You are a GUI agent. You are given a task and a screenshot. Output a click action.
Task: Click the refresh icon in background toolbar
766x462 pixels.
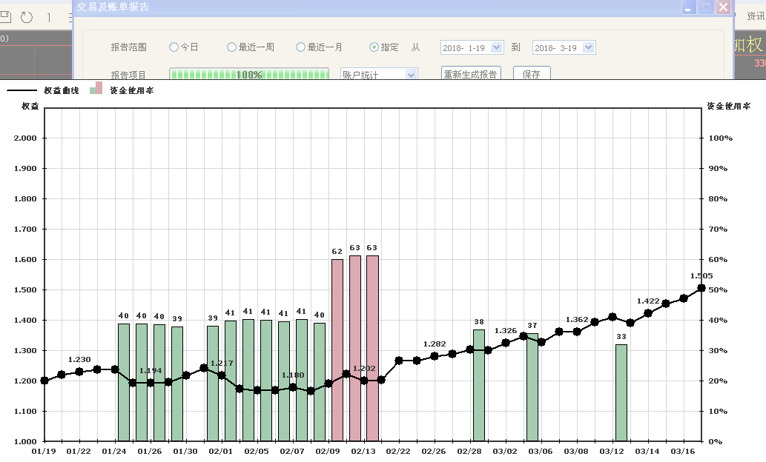click(27, 18)
